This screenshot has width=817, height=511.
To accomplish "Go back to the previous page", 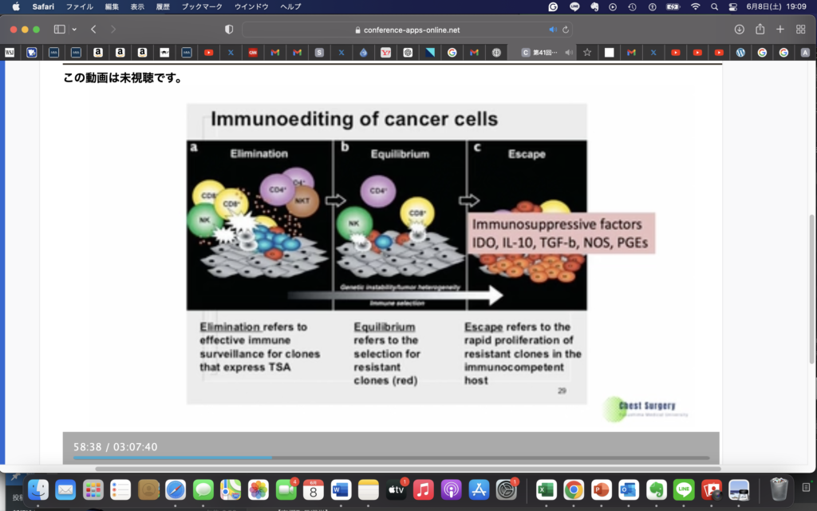I will (93, 30).
